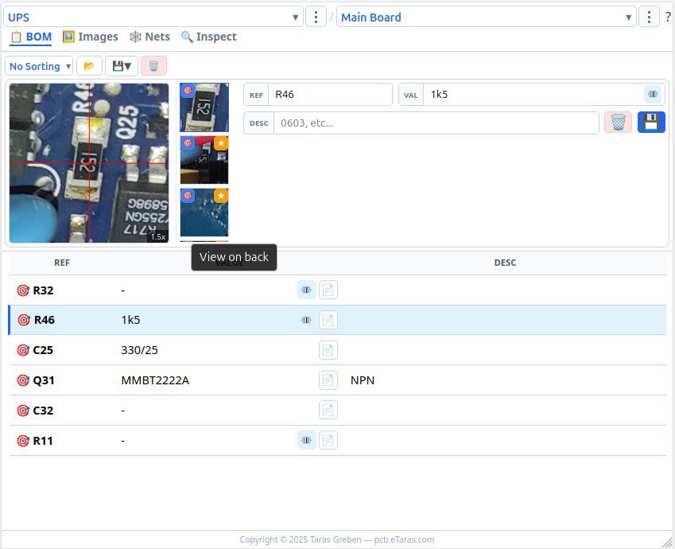
Task: Open the three-dot menu beside UPS
Action: [x=316, y=17]
